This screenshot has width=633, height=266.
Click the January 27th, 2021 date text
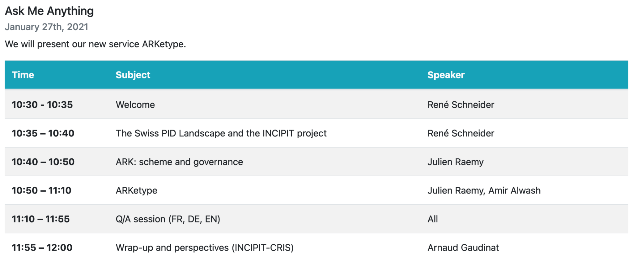click(x=46, y=27)
